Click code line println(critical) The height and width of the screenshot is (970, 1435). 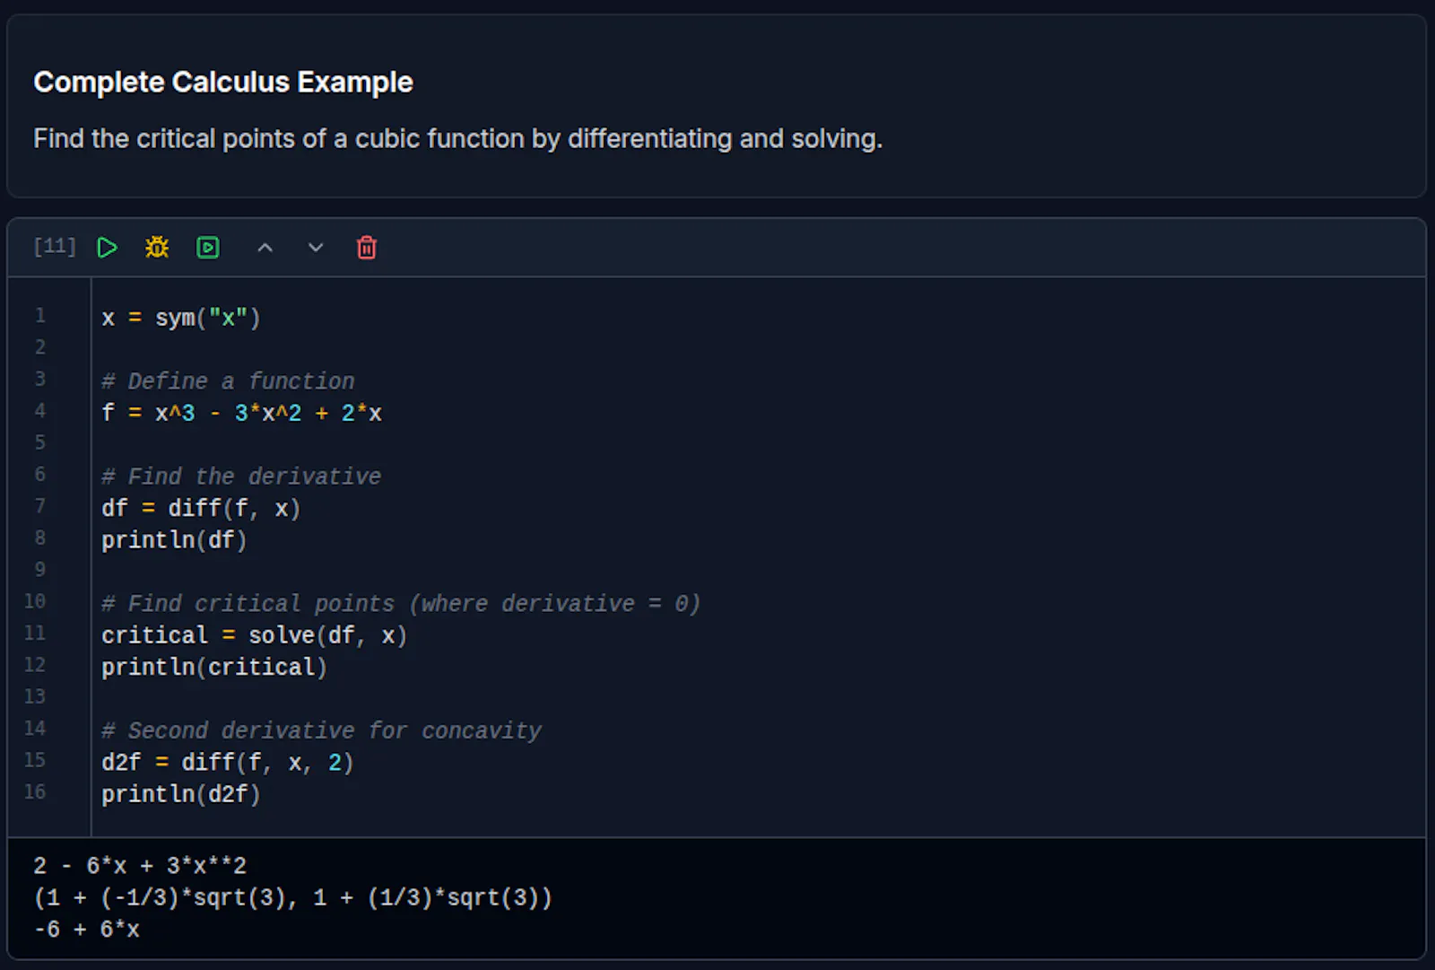[x=214, y=668]
